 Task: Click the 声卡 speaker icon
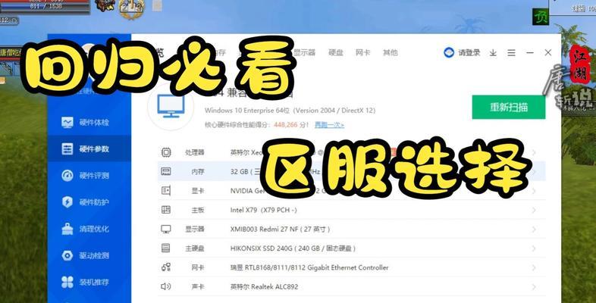pos(166,286)
